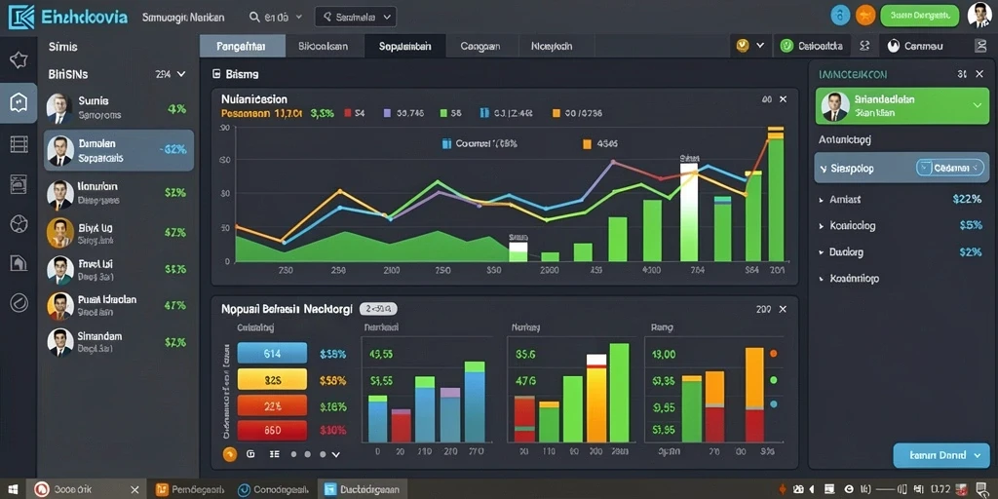
Task: Click the soccer ball sidebar icon
Action: pyautogui.click(x=19, y=223)
